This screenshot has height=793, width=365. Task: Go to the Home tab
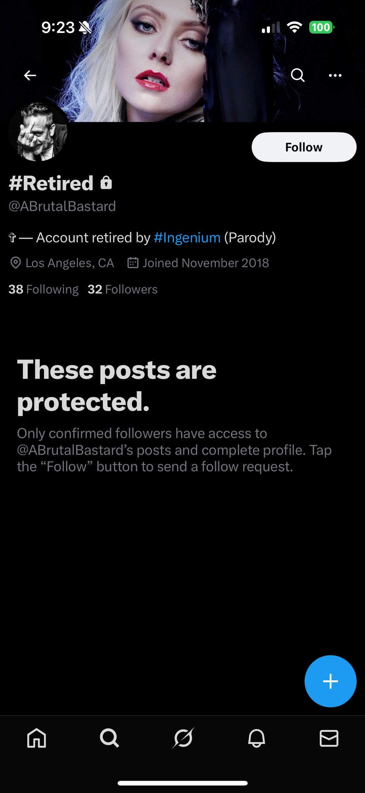[x=36, y=738]
